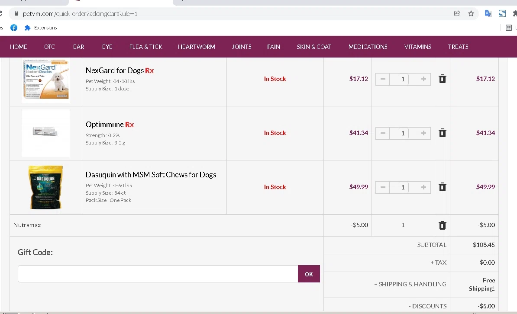Select the Free Shipping! text
517x314 pixels.
482,284
